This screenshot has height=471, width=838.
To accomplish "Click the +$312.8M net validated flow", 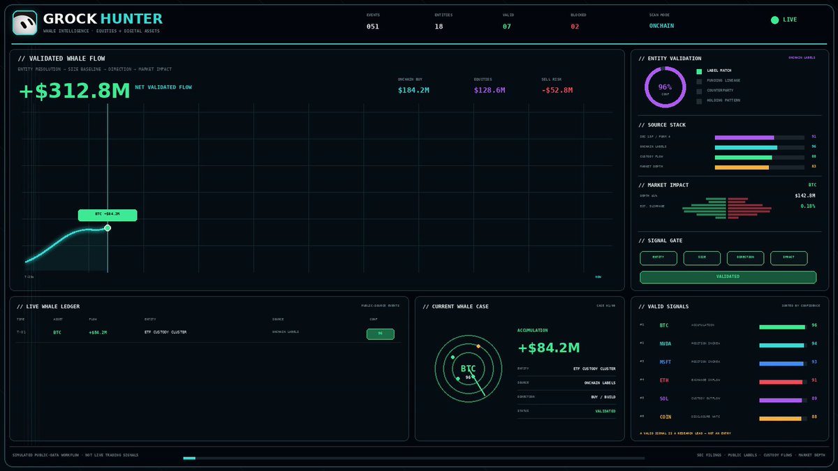I will pyautogui.click(x=75, y=91).
